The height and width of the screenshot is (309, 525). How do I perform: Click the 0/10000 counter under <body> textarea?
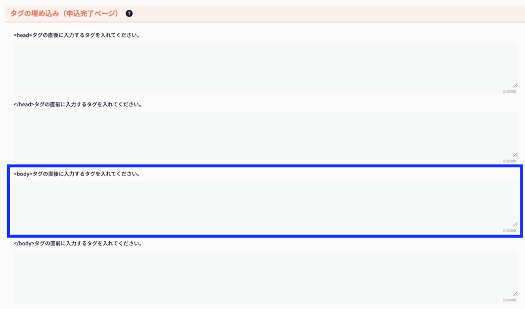point(509,230)
